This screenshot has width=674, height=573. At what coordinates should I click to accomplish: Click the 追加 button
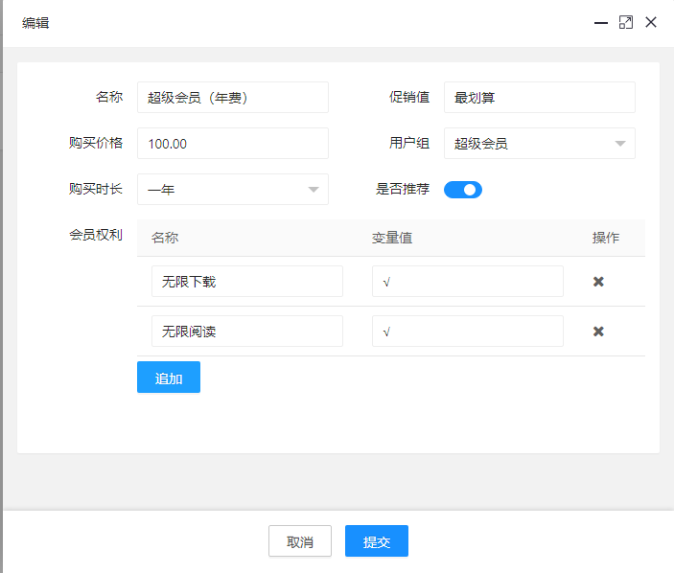pos(169,378)
